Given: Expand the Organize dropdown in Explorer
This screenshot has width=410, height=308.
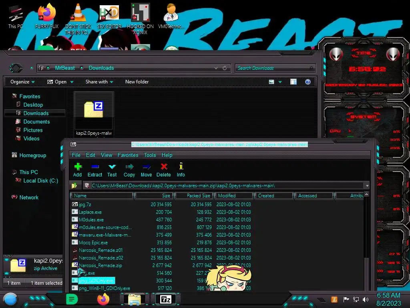Looking at the screenshot, I should click(22, 82).
